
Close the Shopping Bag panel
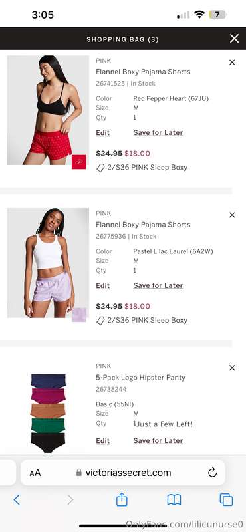click(x=234, y=39)
